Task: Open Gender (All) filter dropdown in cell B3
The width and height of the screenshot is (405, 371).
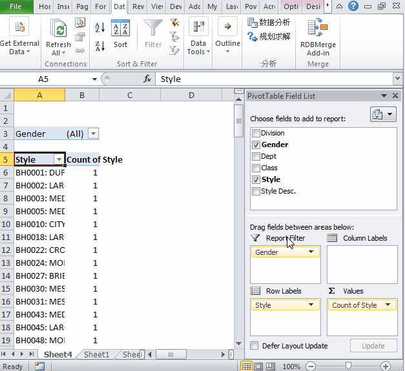Action: pos(93,134)
